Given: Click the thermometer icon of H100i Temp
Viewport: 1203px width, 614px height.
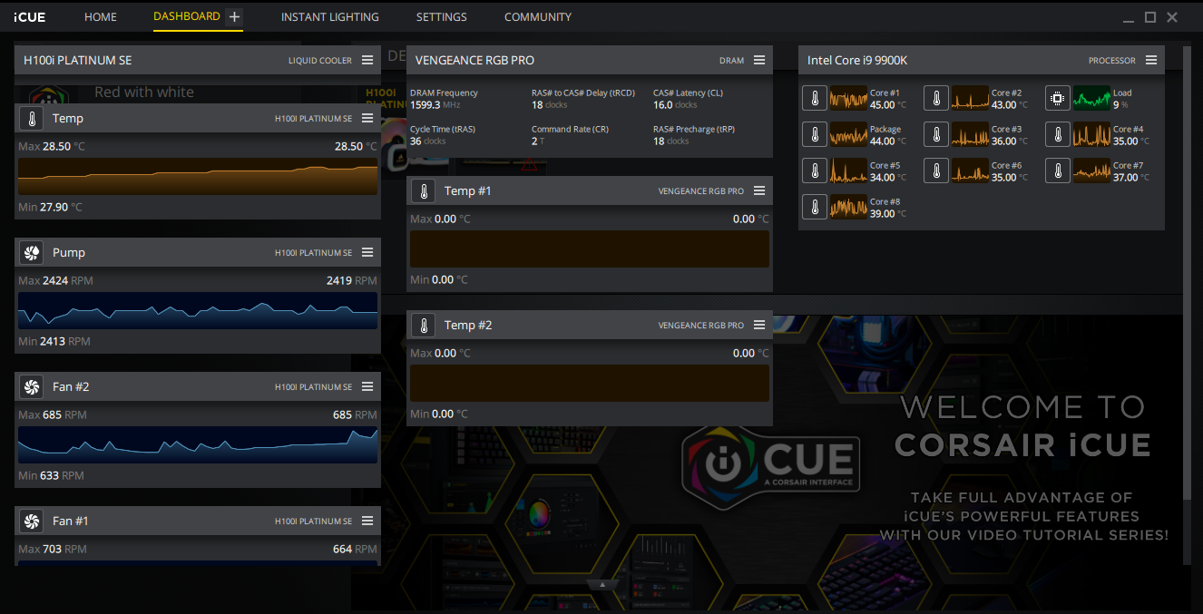Looking at the screenshot, I should 32,119.
